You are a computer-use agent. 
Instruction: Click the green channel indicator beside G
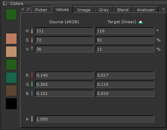coord(32,84)
